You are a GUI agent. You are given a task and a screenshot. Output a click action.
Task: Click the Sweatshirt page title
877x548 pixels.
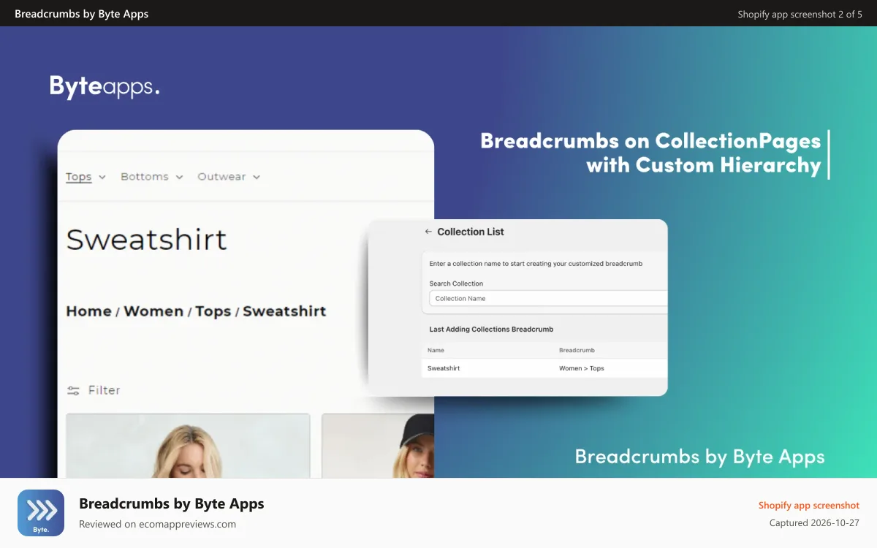[x=147, y=240]
